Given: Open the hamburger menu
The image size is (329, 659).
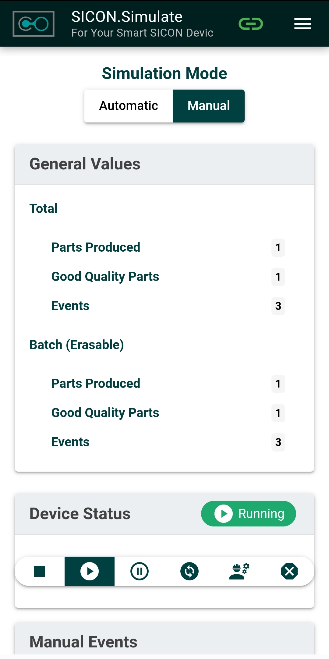Looking at the screenshot, I should [x=302, y=24].
